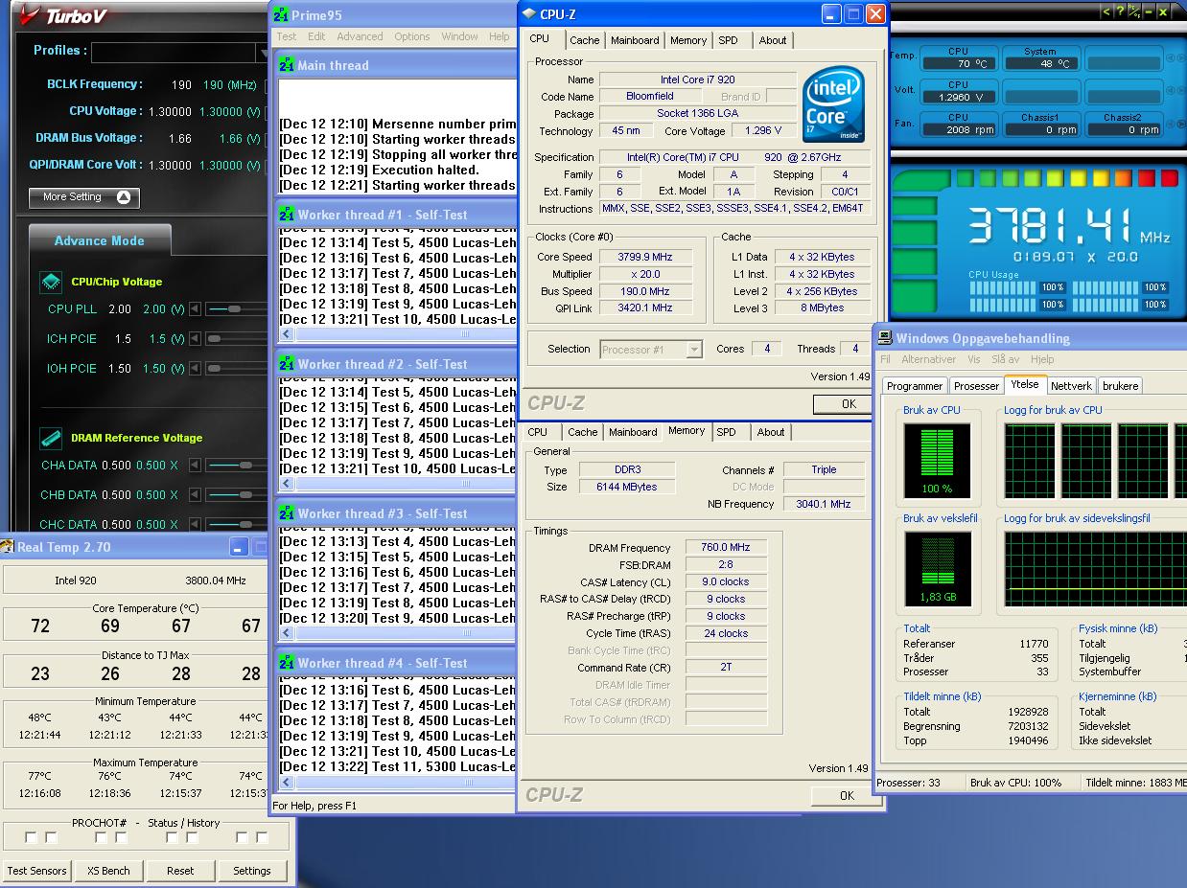Switch to the Mainboard tab in the upper CPU-Z window
1187x888 pixels.
(635, 40)
